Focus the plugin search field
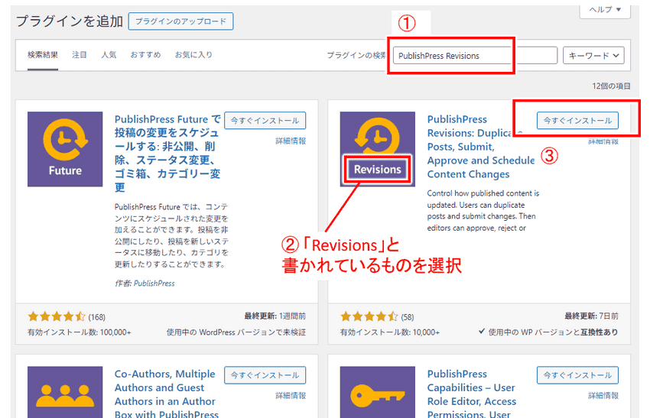The image size is (650, 418). pyautogui.click(x=475, y=56)
